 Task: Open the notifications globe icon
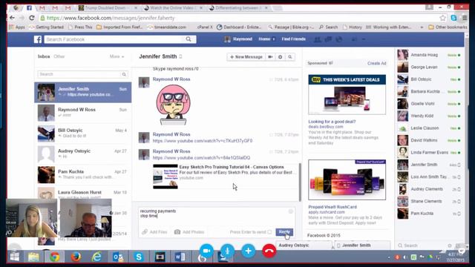pos(339,39)
